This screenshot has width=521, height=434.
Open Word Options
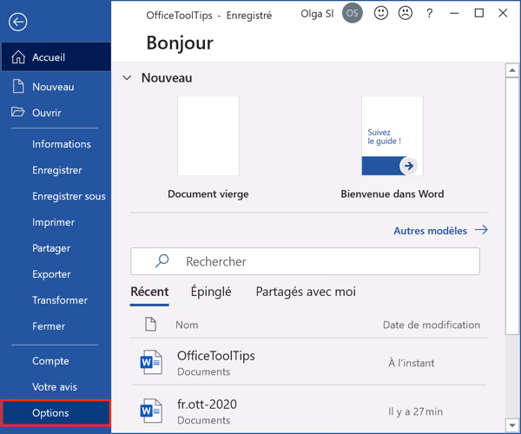coord(56,413)
